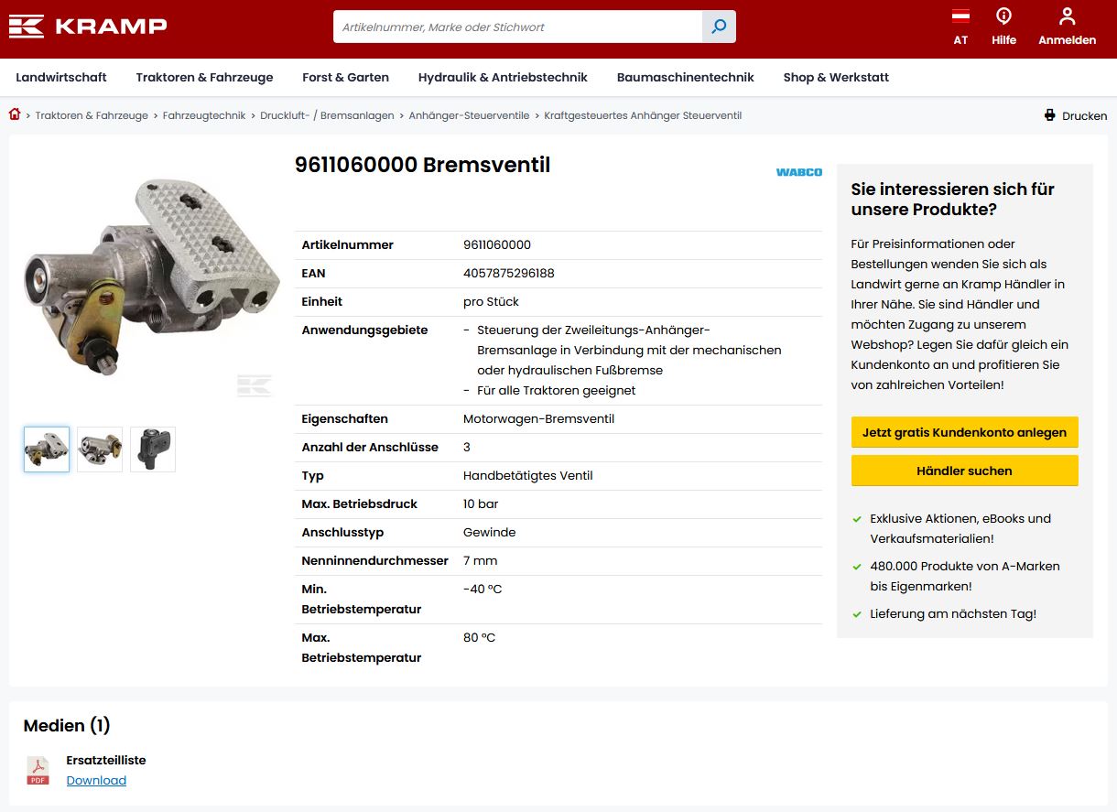The image size is (1117, 812).
Task: Expand the Hydraulik & Antriebstechnik menu
Action: point(503,77)
